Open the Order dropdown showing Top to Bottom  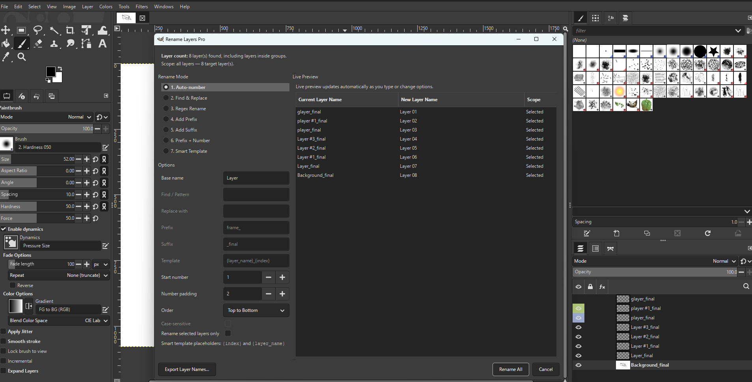pyautogui.click(x=256, y=310)
